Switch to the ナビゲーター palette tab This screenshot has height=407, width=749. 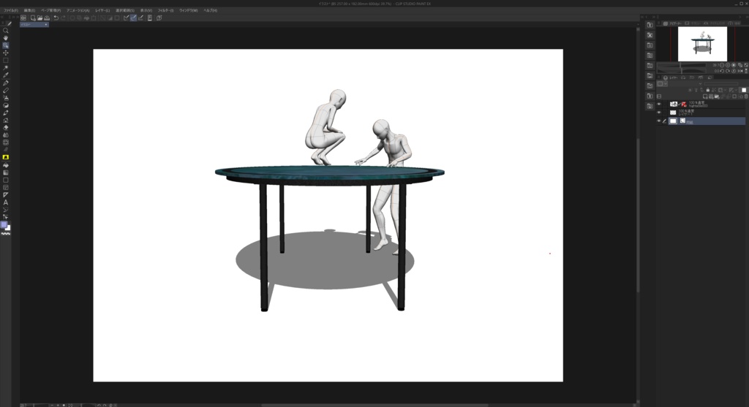[x=674, y=23]
